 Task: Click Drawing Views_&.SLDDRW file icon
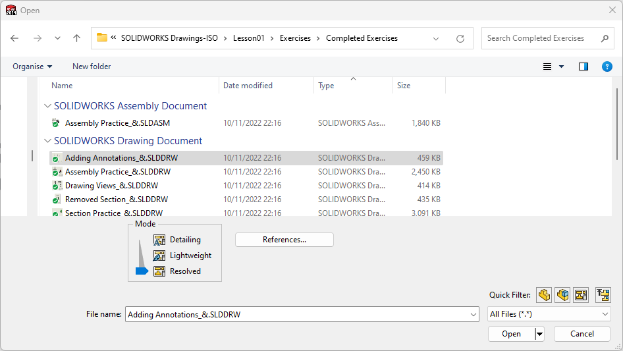57,186
